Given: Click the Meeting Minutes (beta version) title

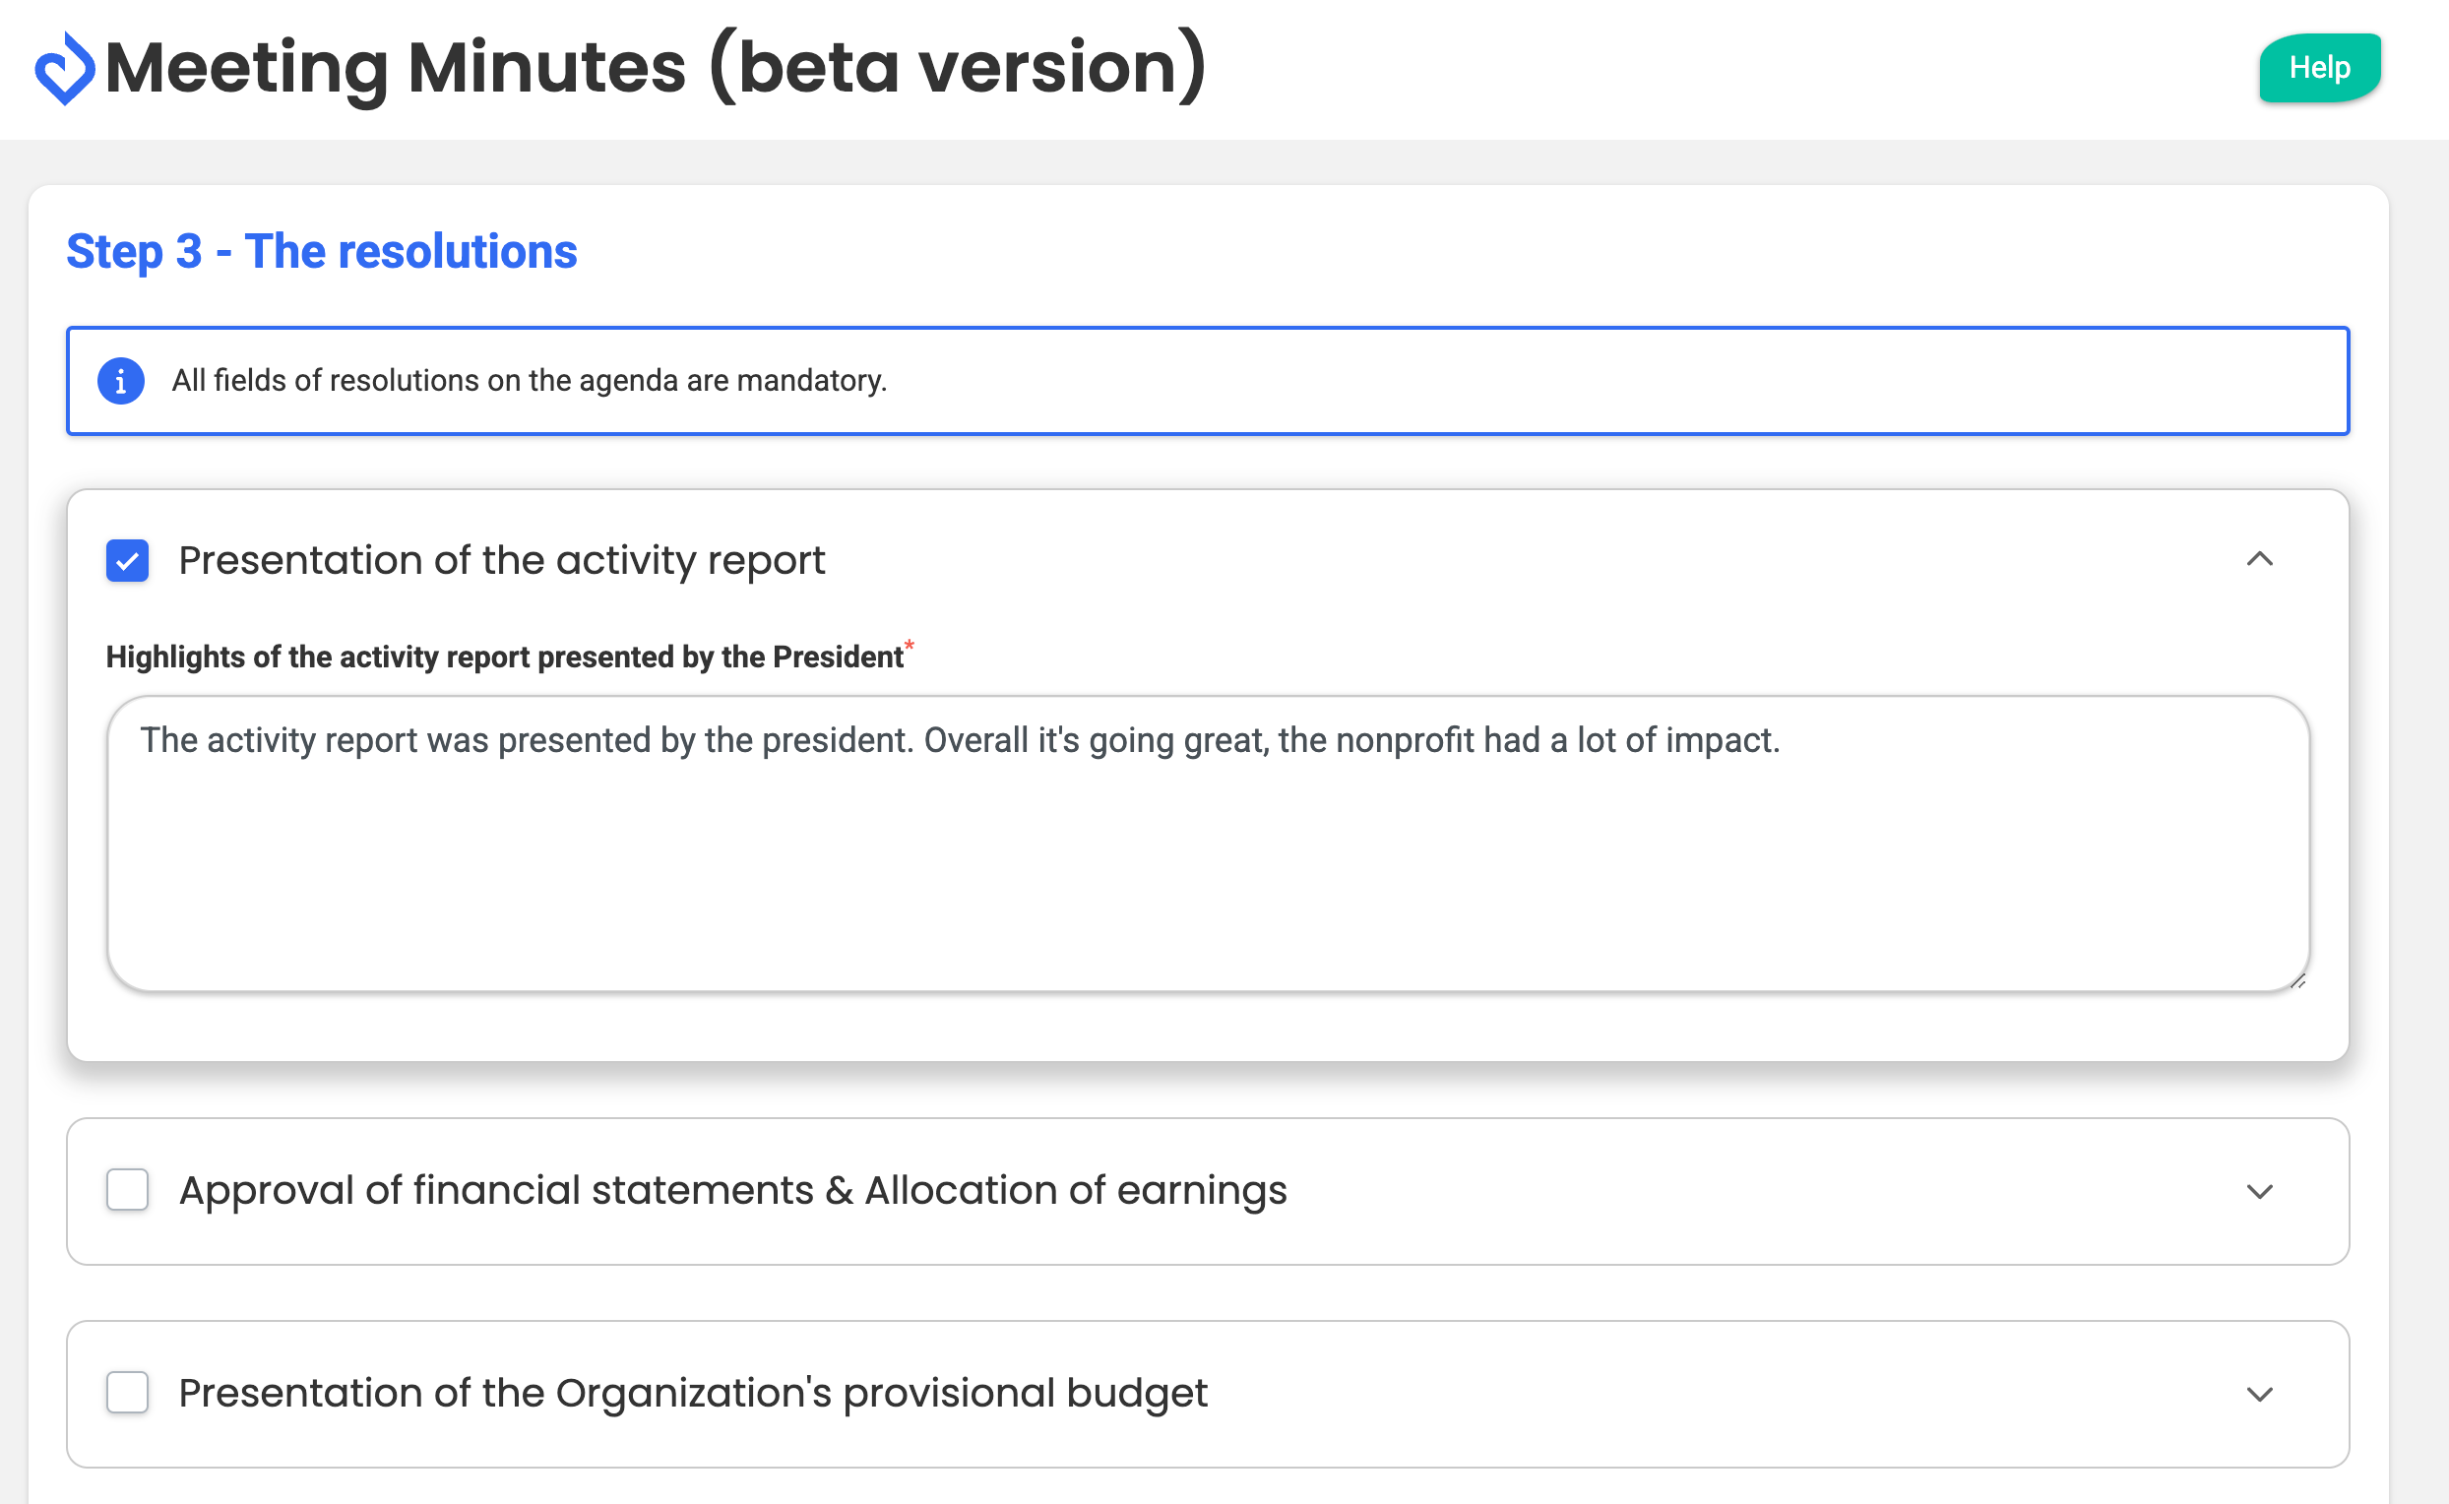Looking at the screenshot, I should (x=655, y=68).
